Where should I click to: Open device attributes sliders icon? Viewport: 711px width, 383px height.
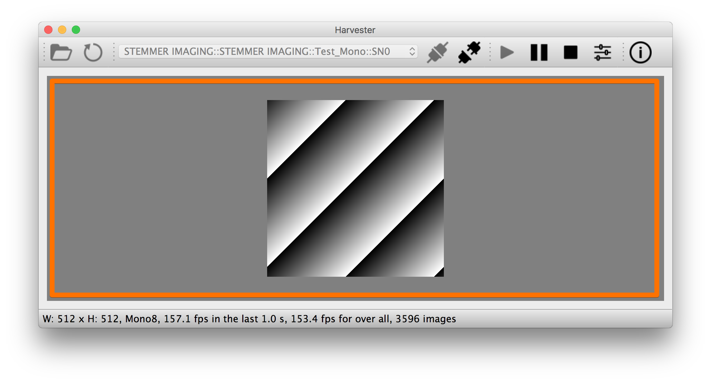[603, 52]
